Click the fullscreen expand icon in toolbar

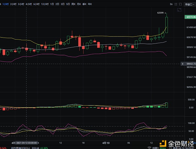[x=176, y=4]
